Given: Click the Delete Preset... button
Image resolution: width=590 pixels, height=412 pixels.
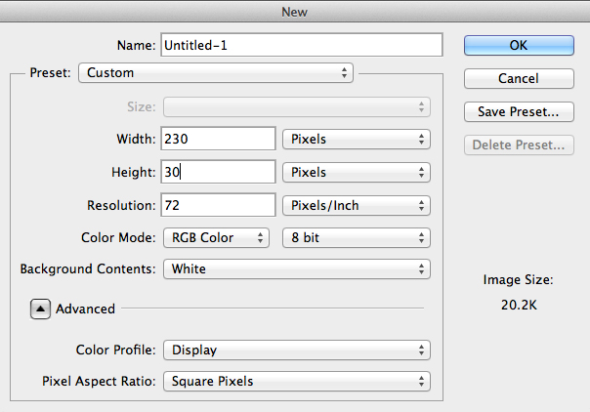Looking at the screenshot, I should coord(519,145).
